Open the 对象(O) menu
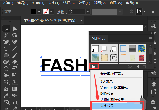 point(38,3)
